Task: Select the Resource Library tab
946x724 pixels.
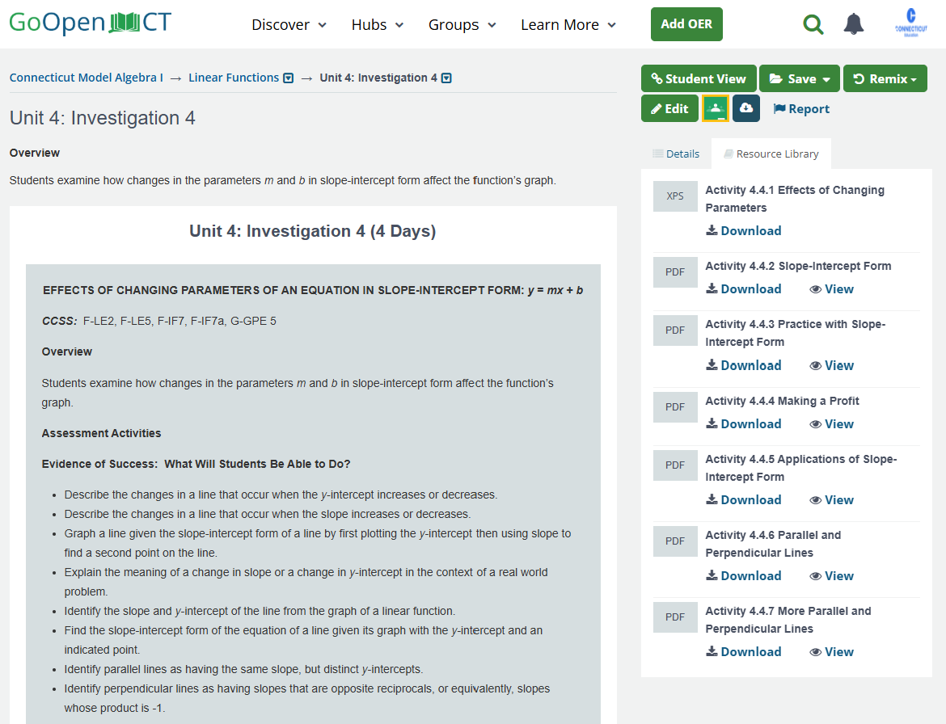Action: pyautogui.click(x=771, y=154)
